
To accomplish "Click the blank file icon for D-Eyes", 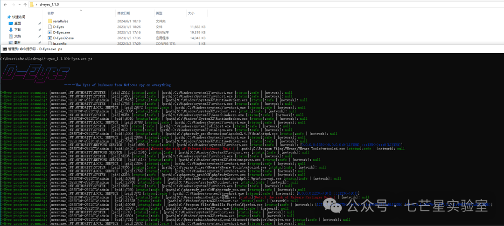I will pos(50,27).
